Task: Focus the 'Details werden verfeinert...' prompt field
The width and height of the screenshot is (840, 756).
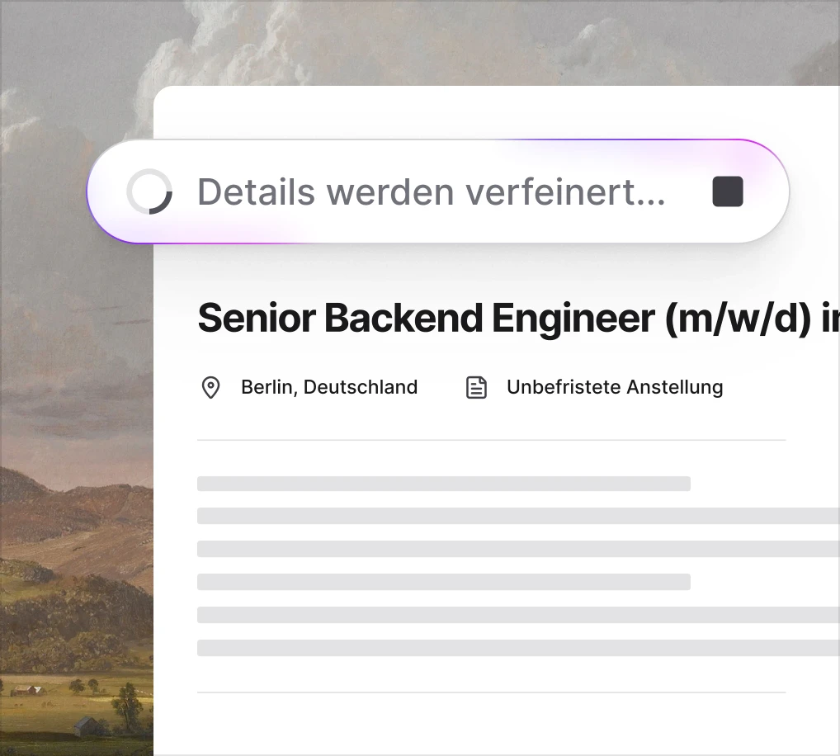Action: 437,191
